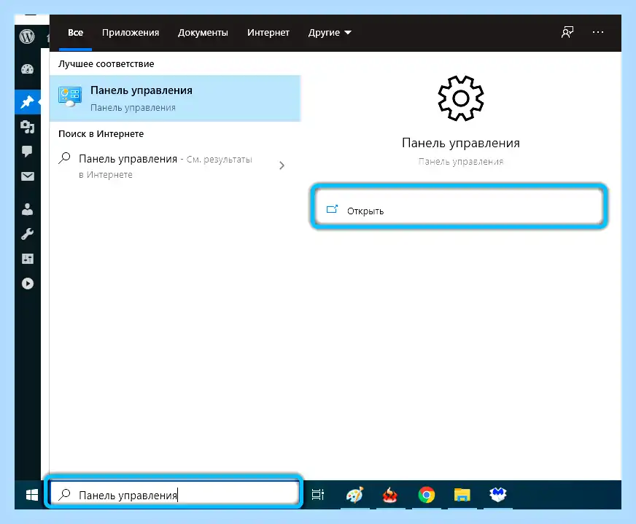
Task: Switch to the Приложения tab
Action: click(131, 32)
